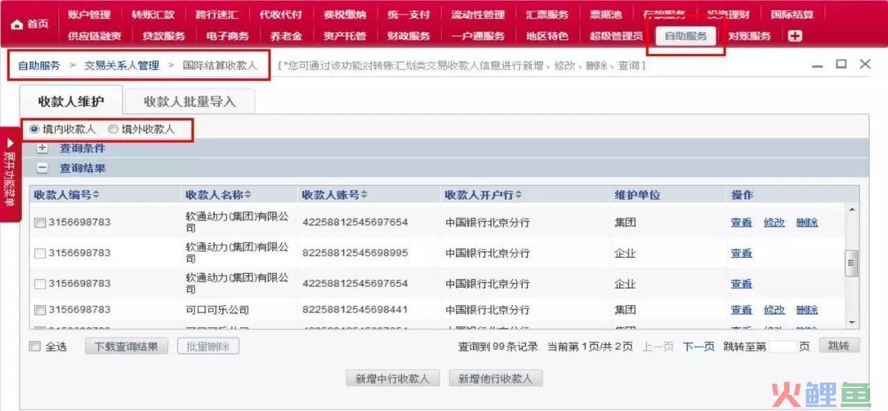
Task: Open the 流动性管理 menu
Action: point(478,15)
